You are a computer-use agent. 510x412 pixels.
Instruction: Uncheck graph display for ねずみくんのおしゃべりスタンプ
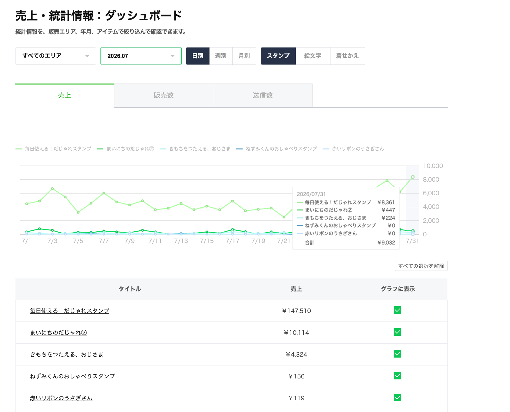398,376
